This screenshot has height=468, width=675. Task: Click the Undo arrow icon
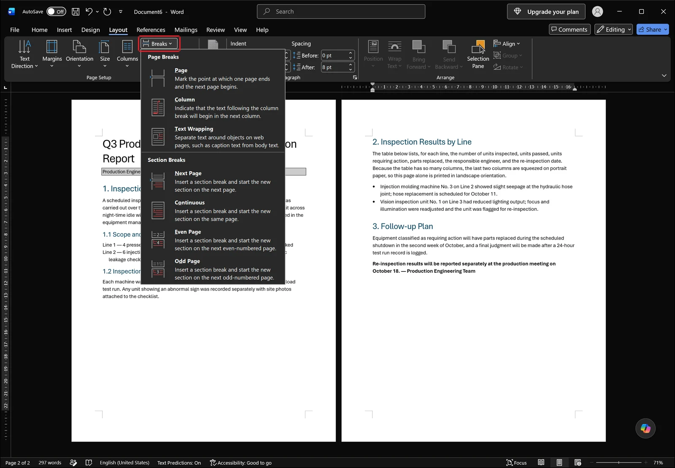click(89, 12)
